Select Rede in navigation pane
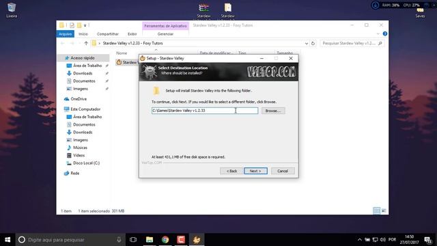This screenshot has width=437, height=246. point(74,173)
